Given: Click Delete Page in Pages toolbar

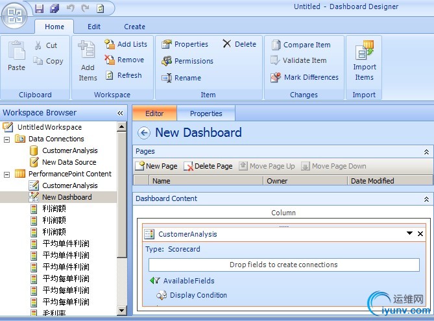Looking at the screenshot, I should click(208, 166).
